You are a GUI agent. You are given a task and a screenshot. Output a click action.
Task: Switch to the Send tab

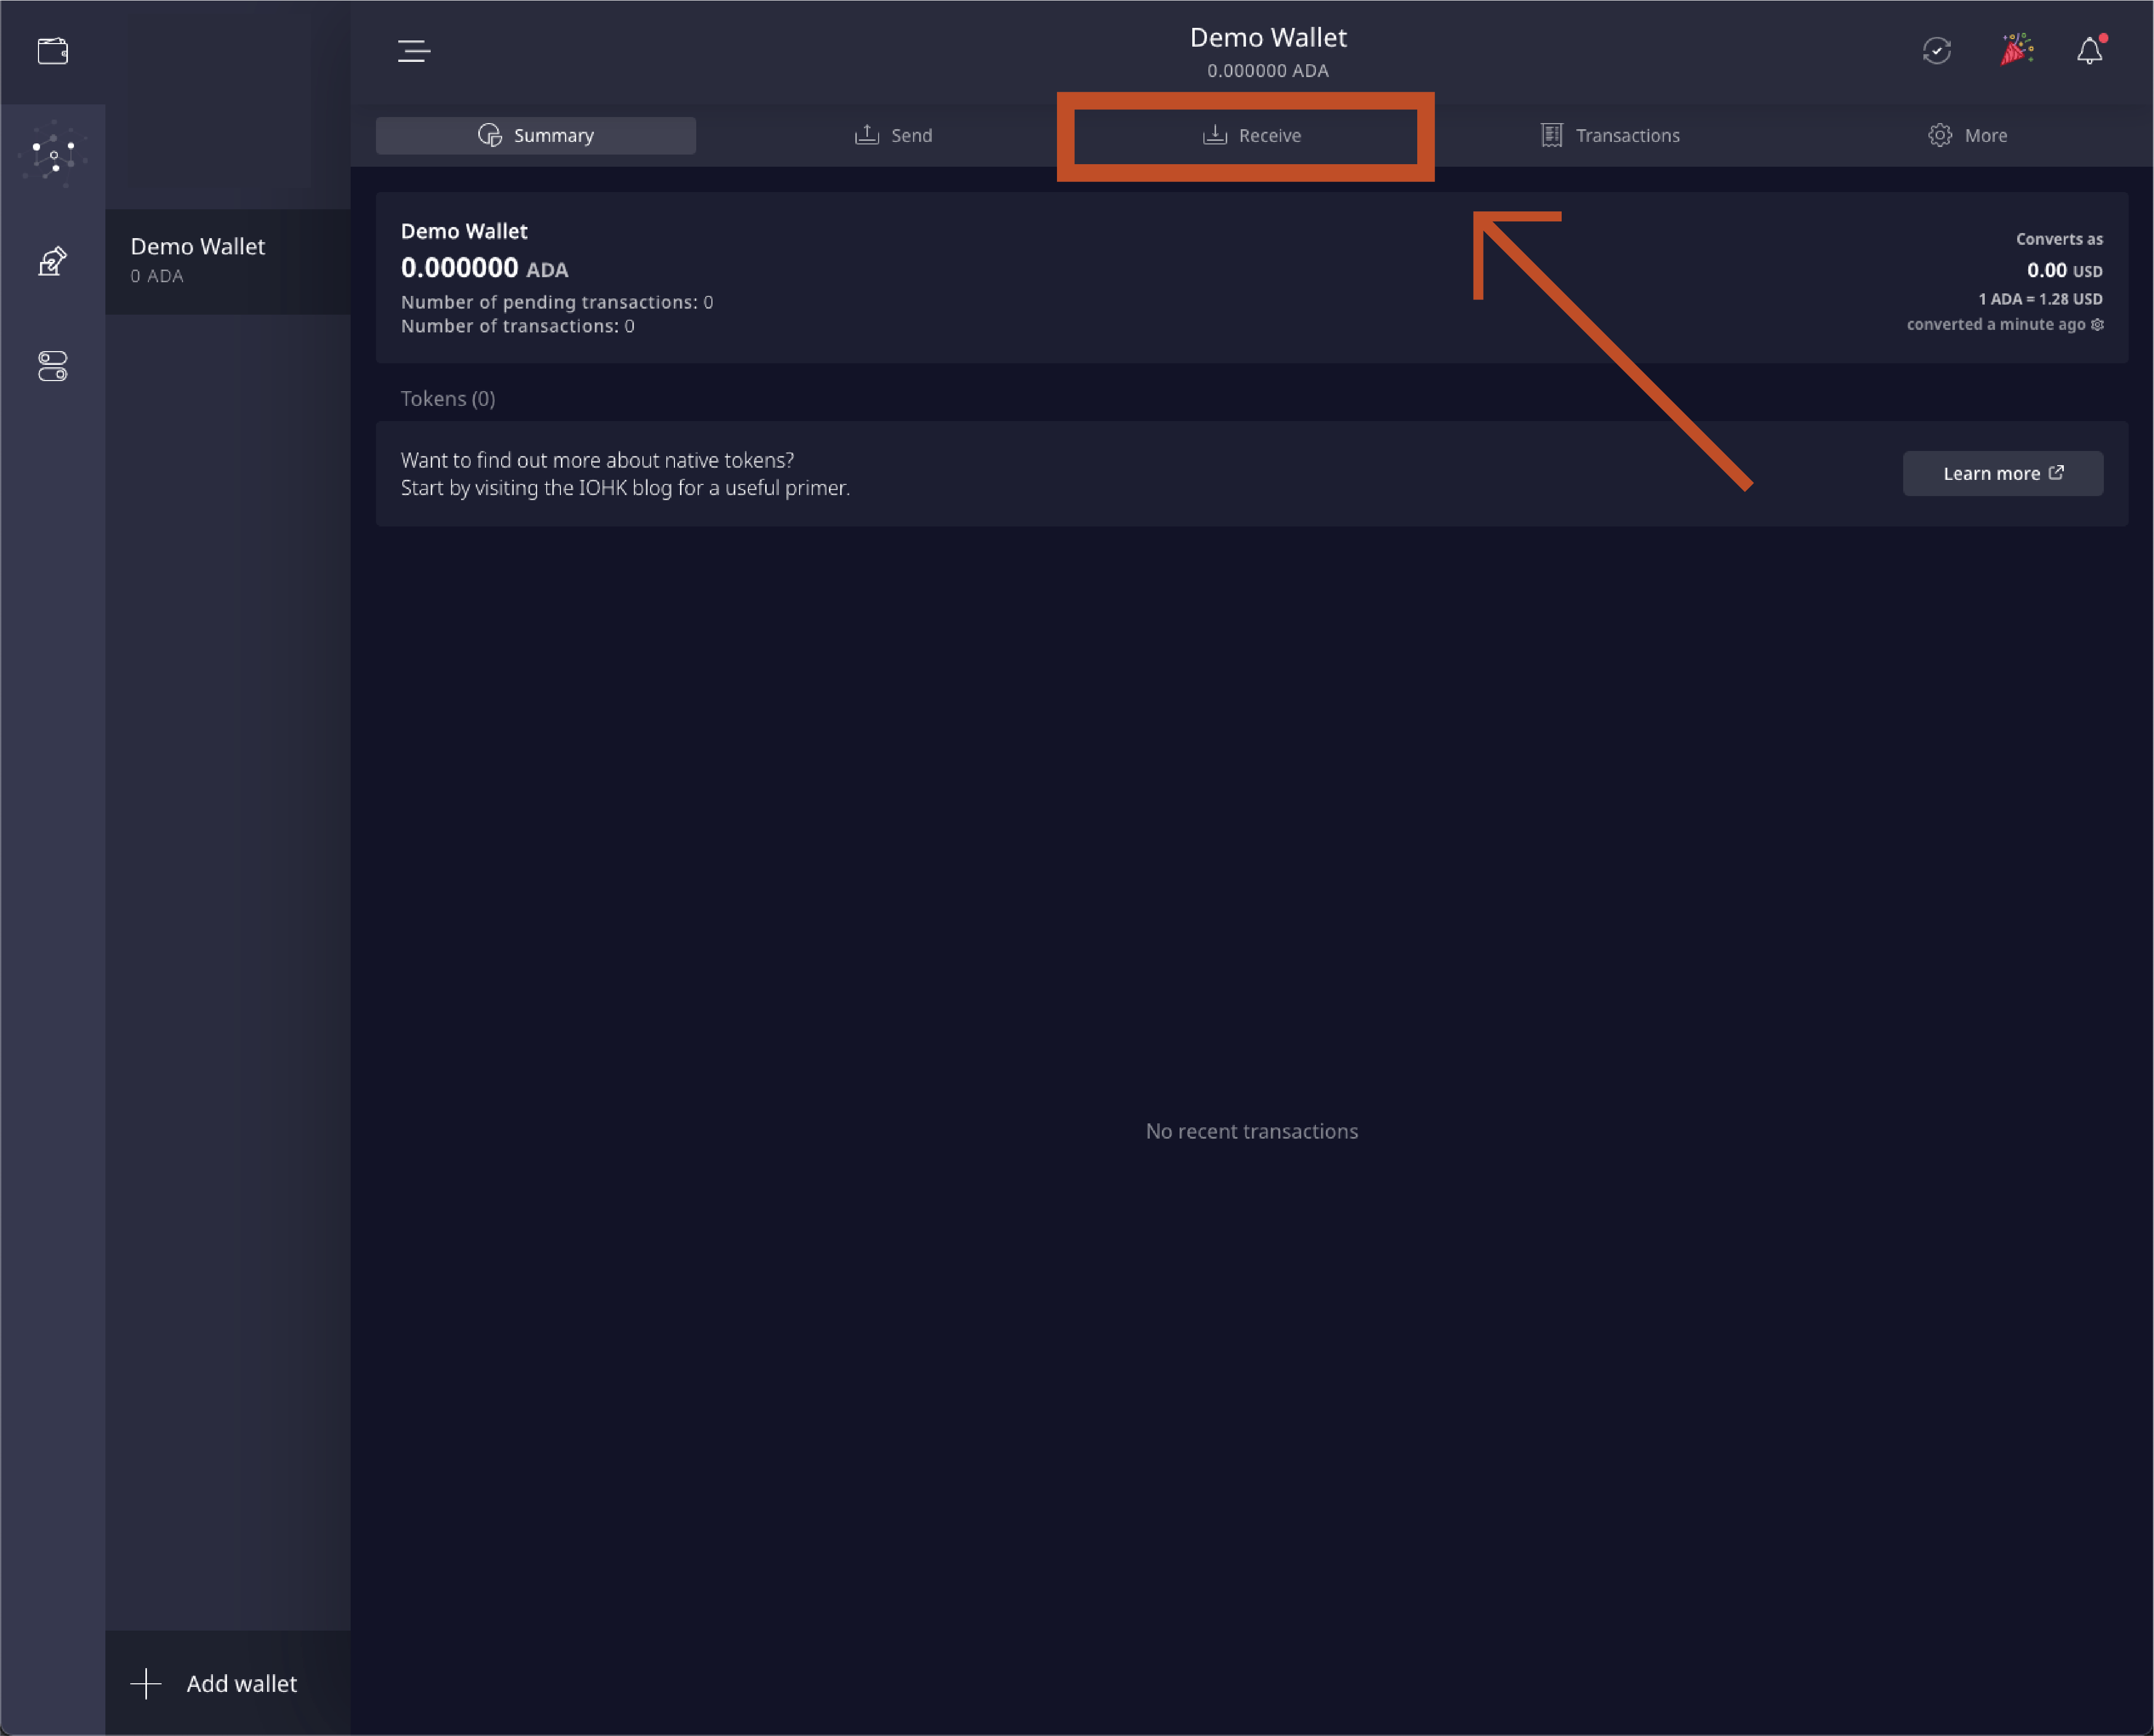(893, 135)
